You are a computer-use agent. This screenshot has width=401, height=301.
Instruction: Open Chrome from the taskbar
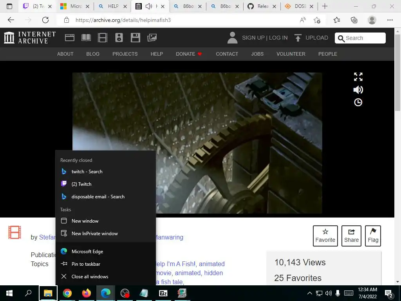(67, 293)
